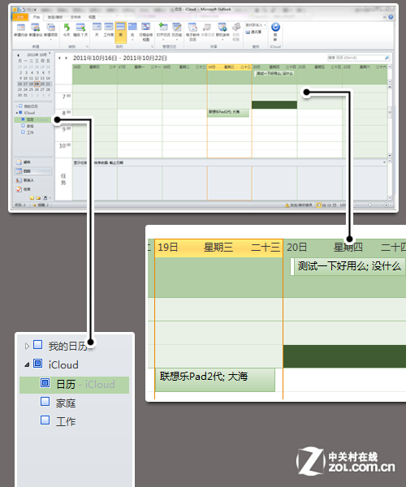
Task: Open the 测试一下好用么 event in enlarged view
Action: point(348,266)
